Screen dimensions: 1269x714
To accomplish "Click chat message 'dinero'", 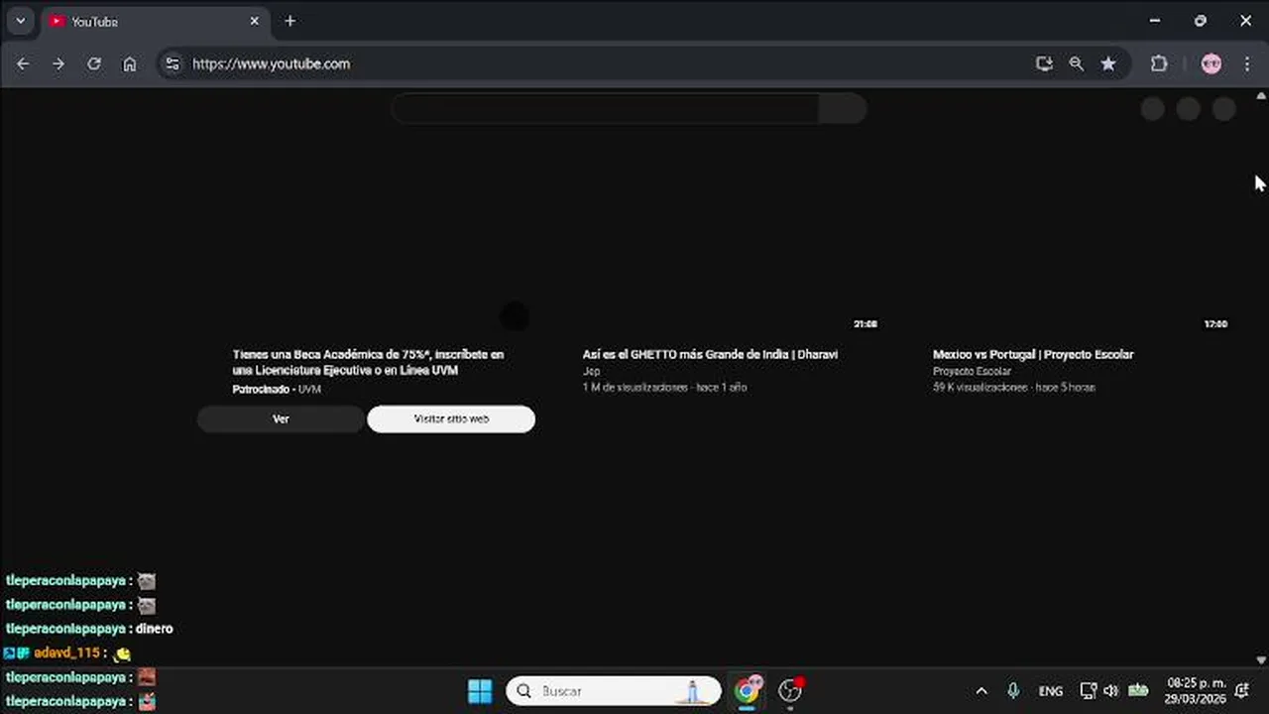I will [x=155, y=629].
